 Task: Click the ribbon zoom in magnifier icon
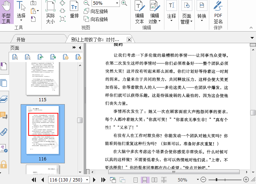coord(124,3)
